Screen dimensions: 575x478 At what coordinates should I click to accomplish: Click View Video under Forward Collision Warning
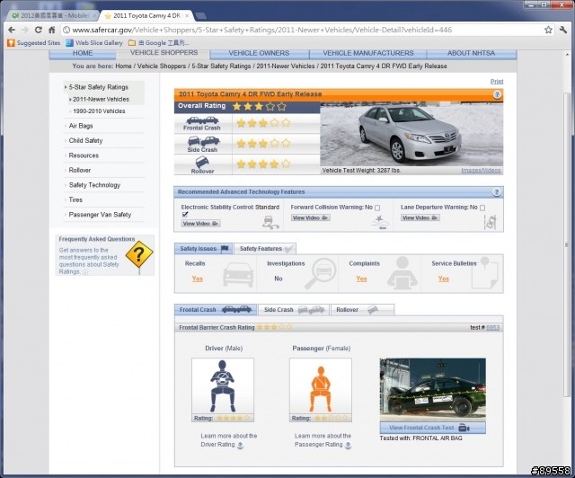pos(310,218)
